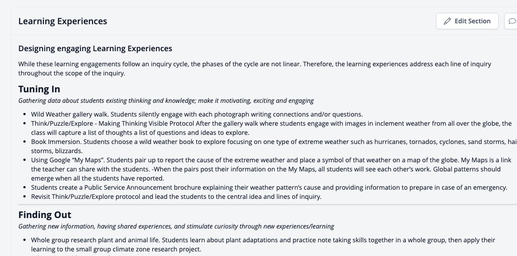
Task: Click the Think/Puzzle/Explore protocol bullet
Action: tap(271, 128)
